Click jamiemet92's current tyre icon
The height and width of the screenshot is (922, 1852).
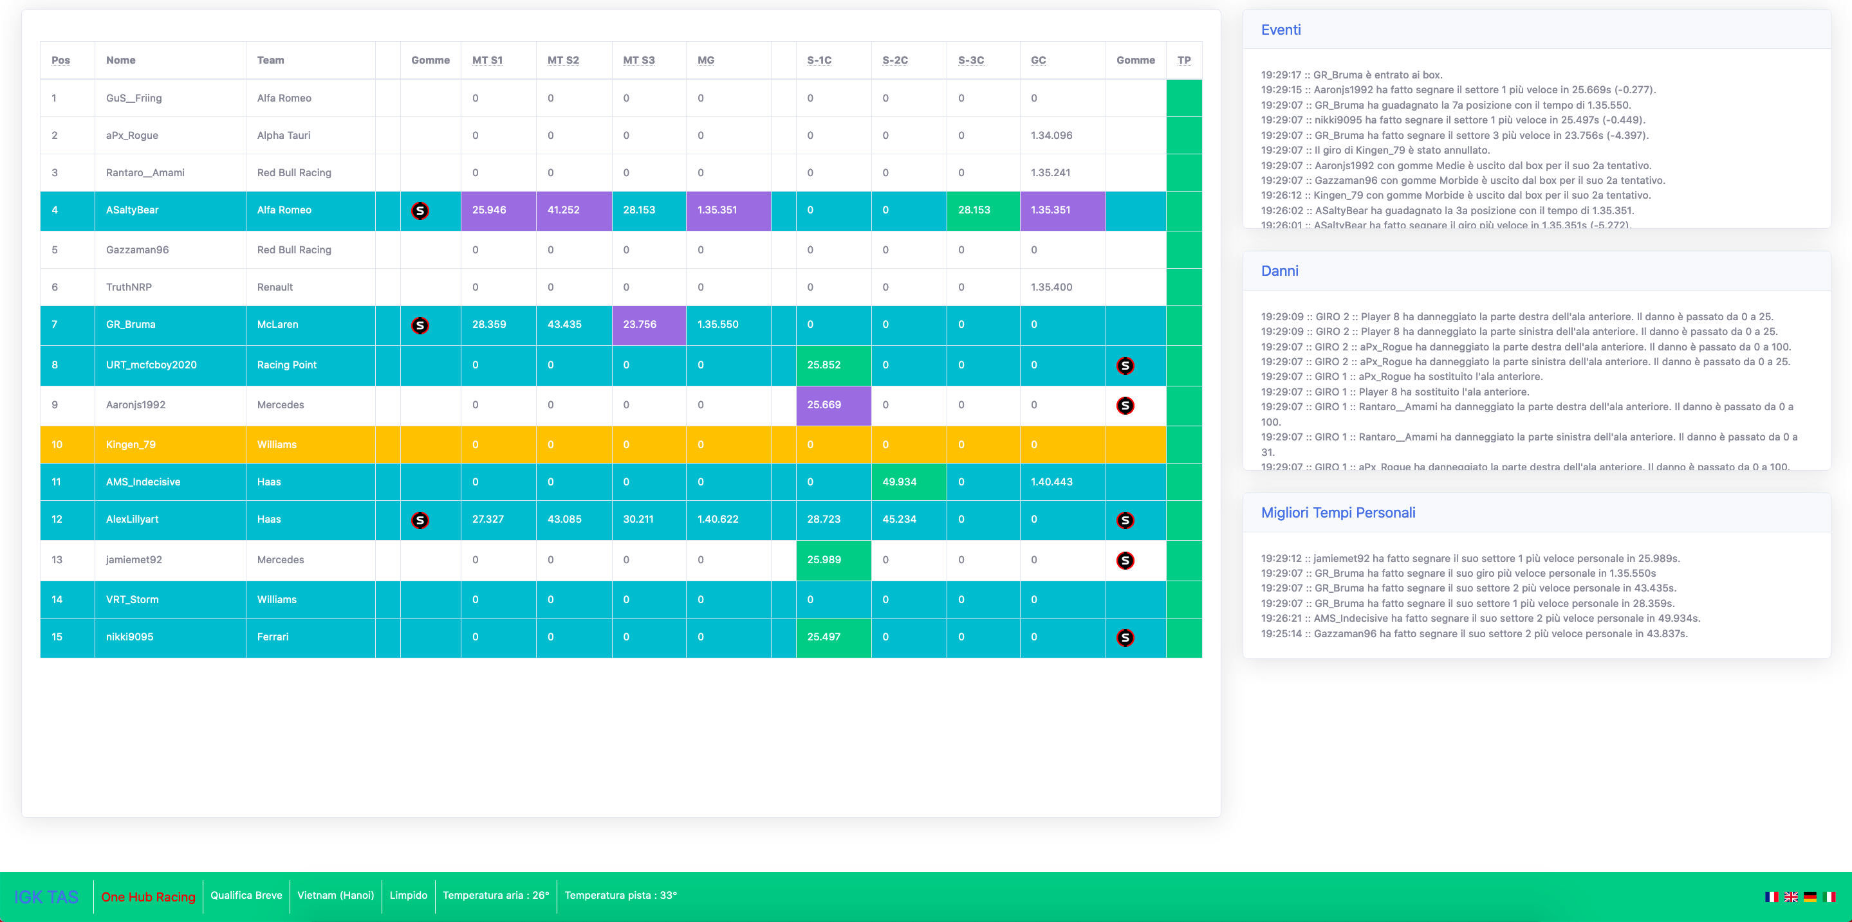[1125, 560]
